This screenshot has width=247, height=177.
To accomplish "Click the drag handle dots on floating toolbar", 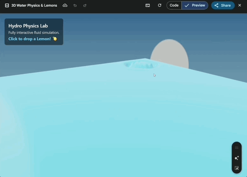I will 236,147.
